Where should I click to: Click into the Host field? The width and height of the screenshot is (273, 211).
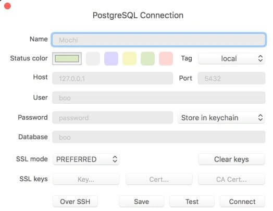[x=113, y=79]
